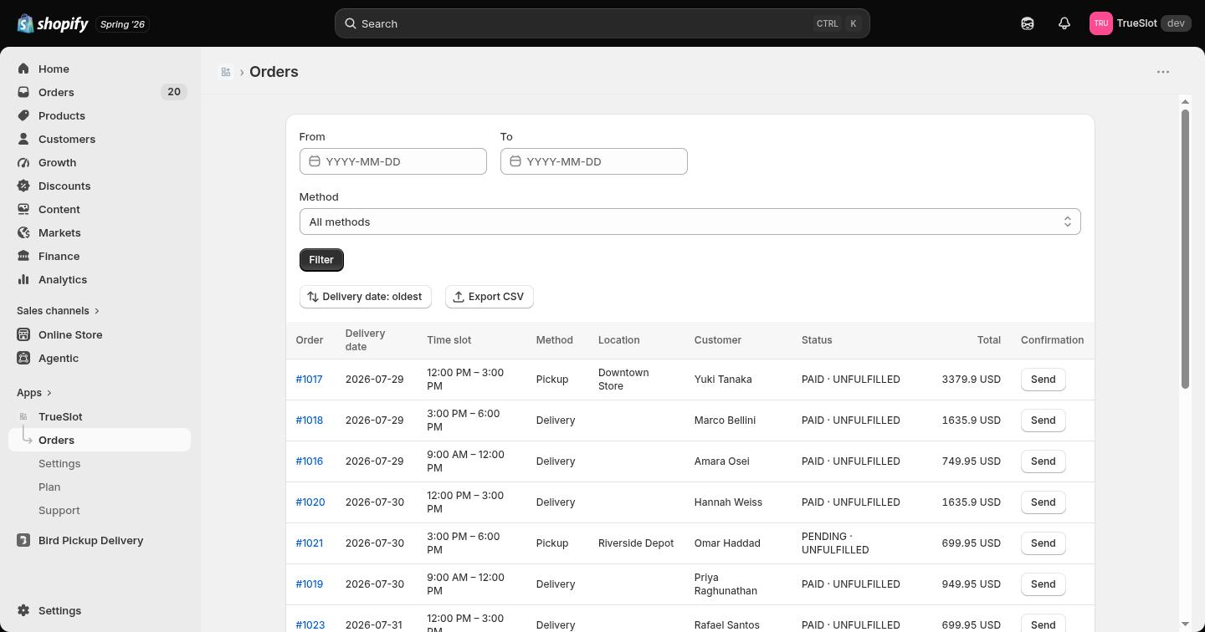Click the Growth icon in sidebar
The image size is (1205, 632).
(23, 162)
